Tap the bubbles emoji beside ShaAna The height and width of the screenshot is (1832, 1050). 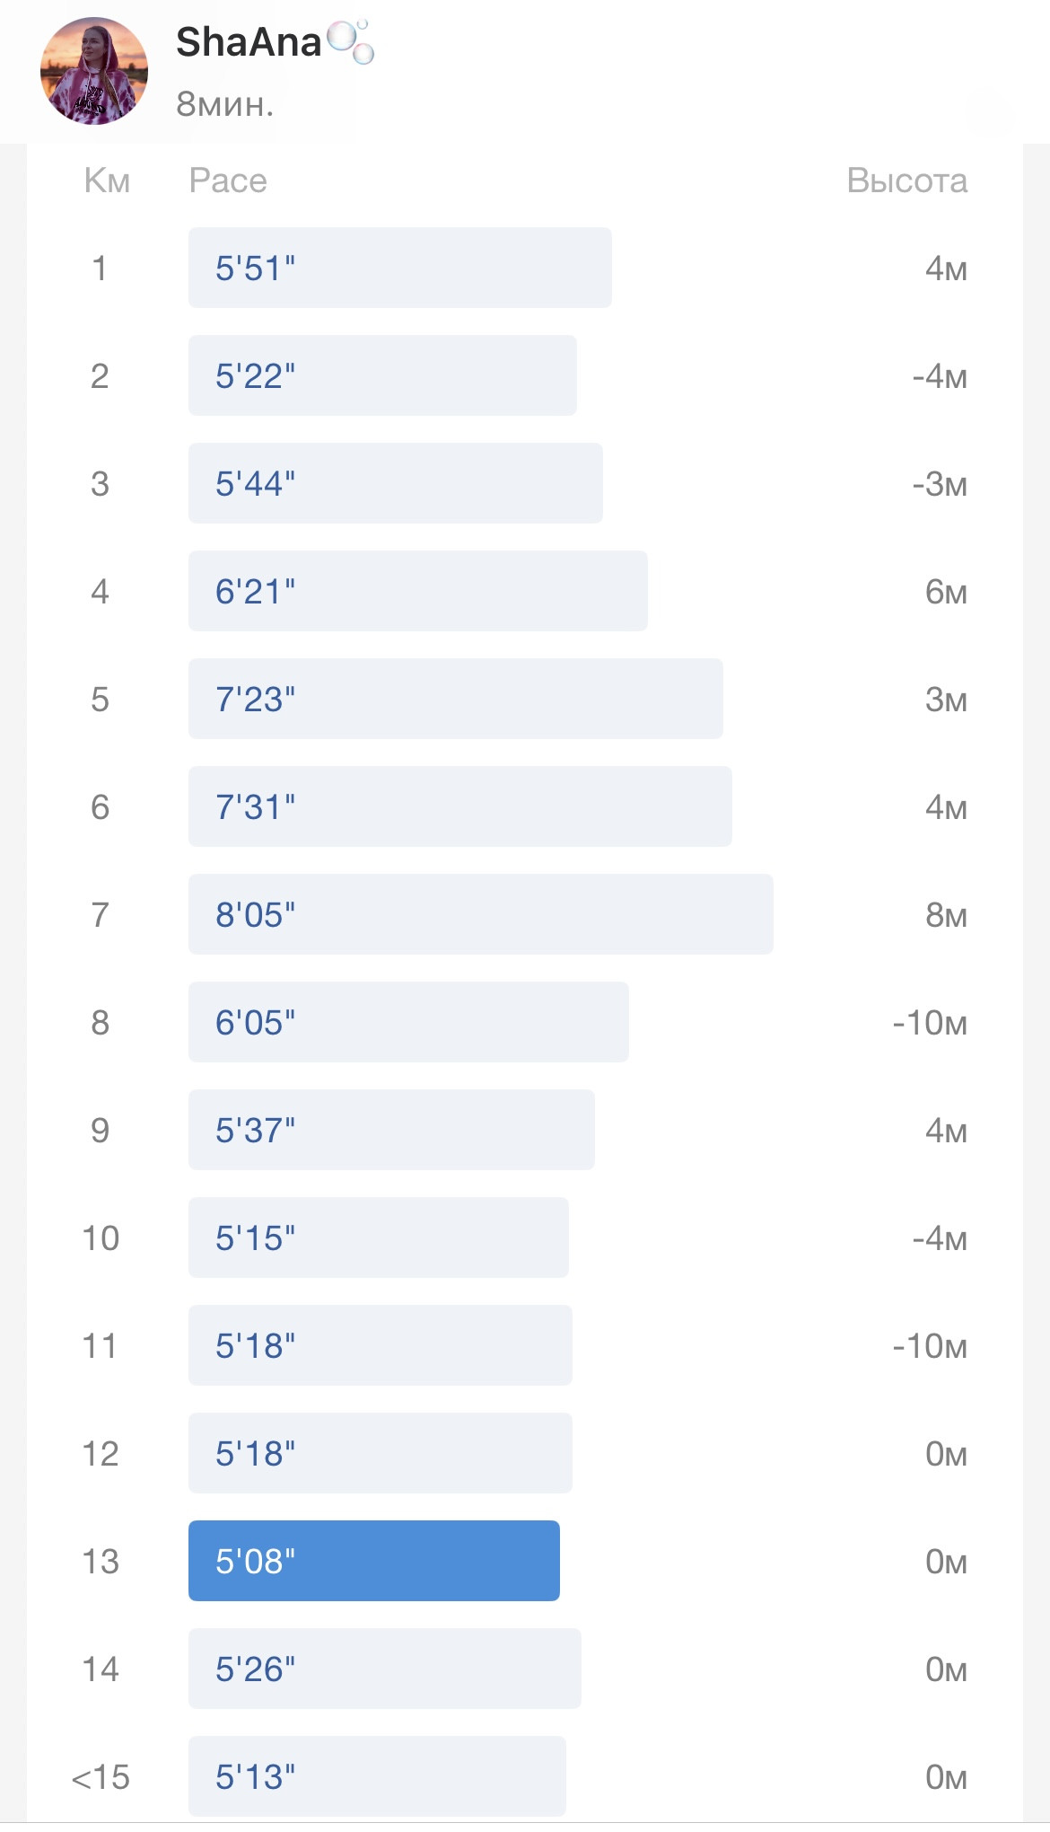click(351, 41)
